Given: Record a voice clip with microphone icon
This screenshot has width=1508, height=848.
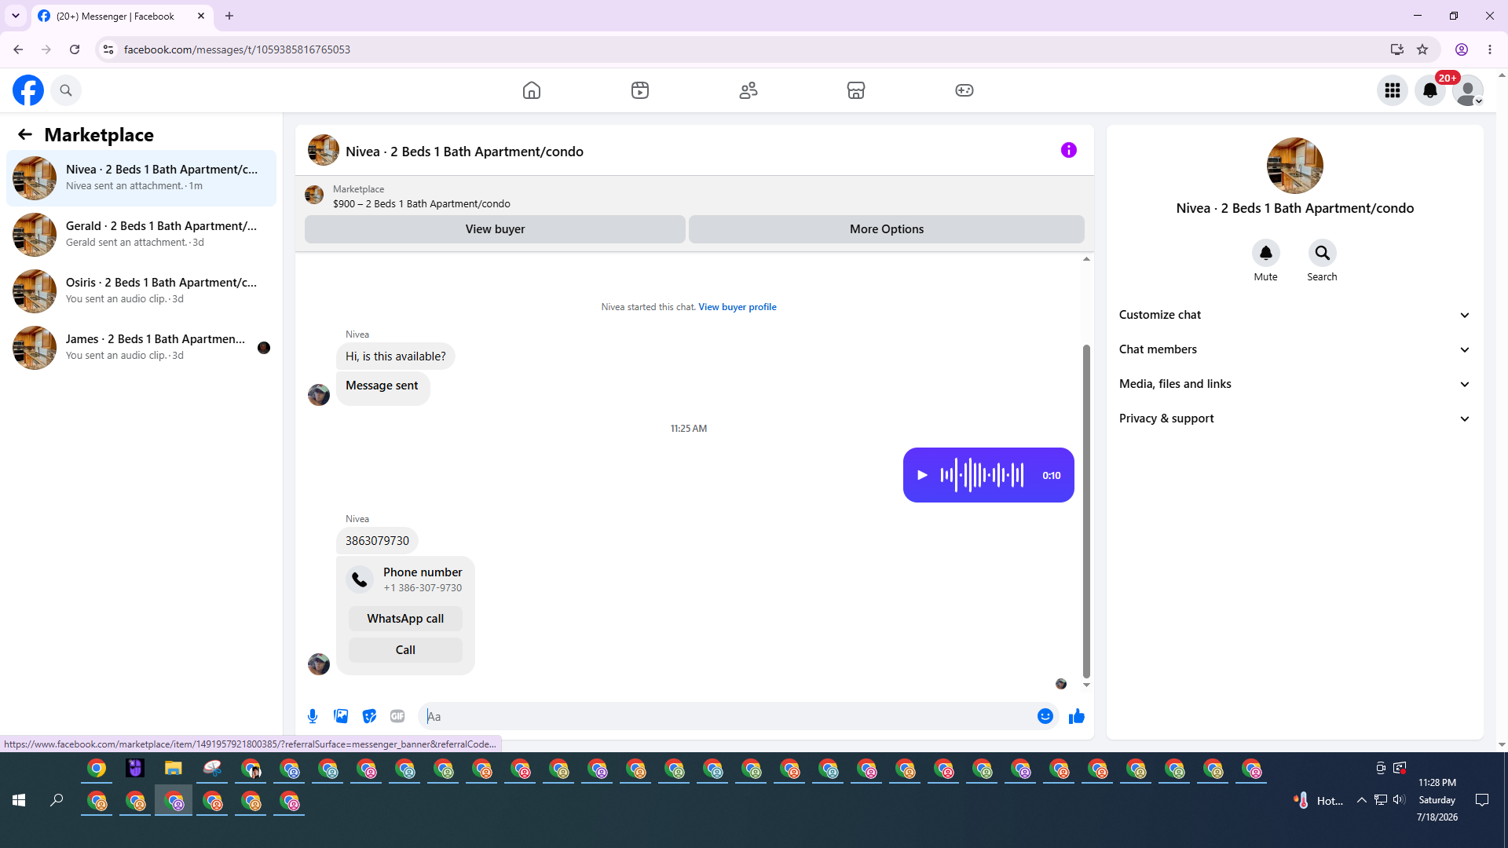Looking at the screenshot, I should coord(313,716).
